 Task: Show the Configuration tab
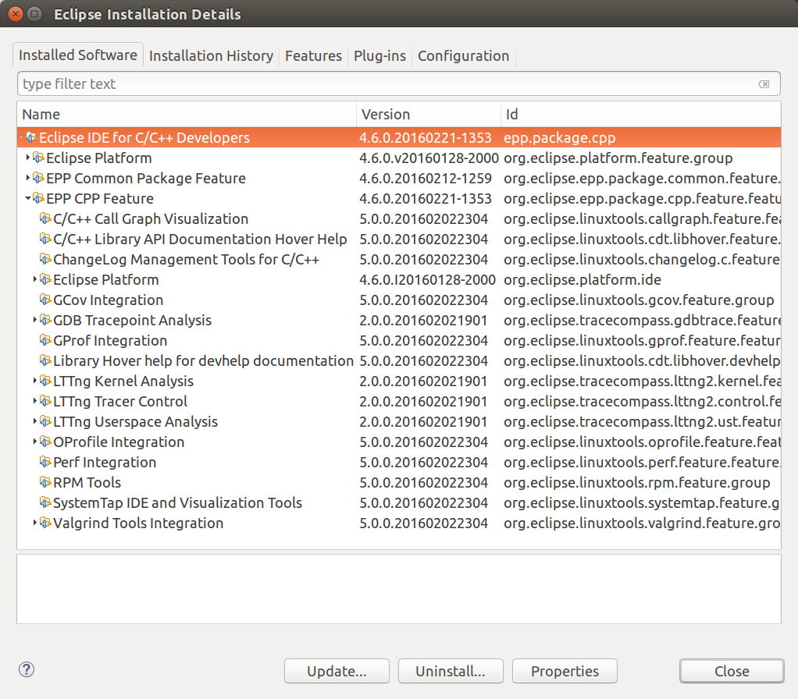(x=464, y=55)
